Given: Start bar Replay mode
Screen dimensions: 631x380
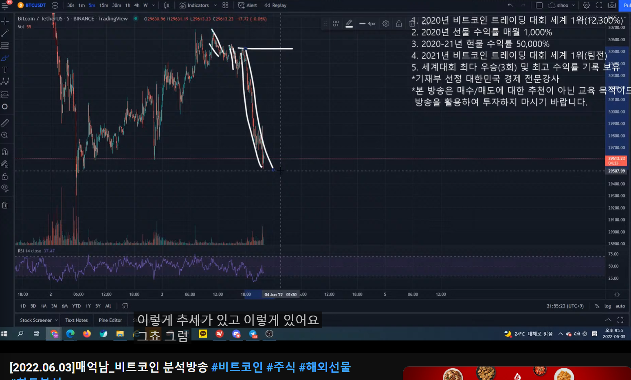Looking at the screenshot, I should [275, 5].
